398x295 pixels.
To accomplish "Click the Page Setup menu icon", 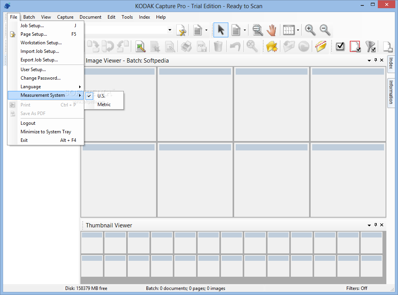I will coord(13,34).
